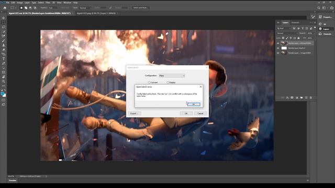The width and height of the screenshot is (335, 188).
Task: Open the Layers panel flyout menu
Action: [x=315, y=22]
